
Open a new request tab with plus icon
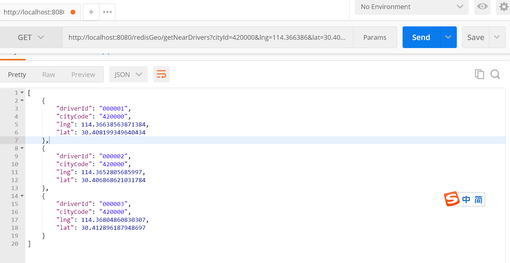91,12
